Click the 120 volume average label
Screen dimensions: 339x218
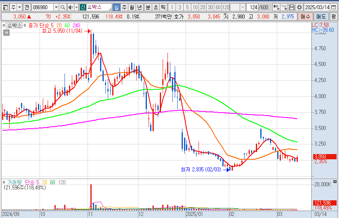(62, 182)
